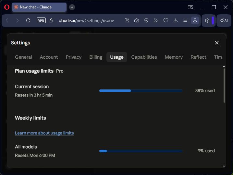
Task: Switch to the Capabilities tab
Action: (144, 57)
